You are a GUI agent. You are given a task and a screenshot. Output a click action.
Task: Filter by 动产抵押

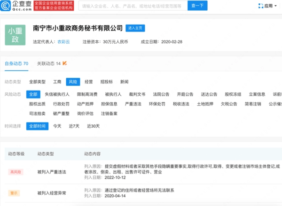85,104
